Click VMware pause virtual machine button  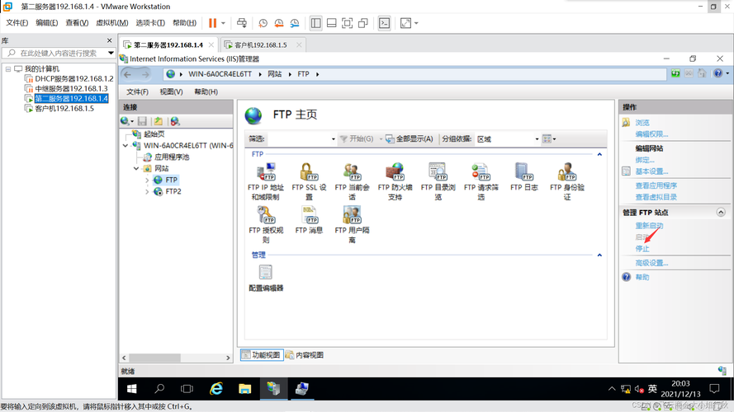point(212,23)
